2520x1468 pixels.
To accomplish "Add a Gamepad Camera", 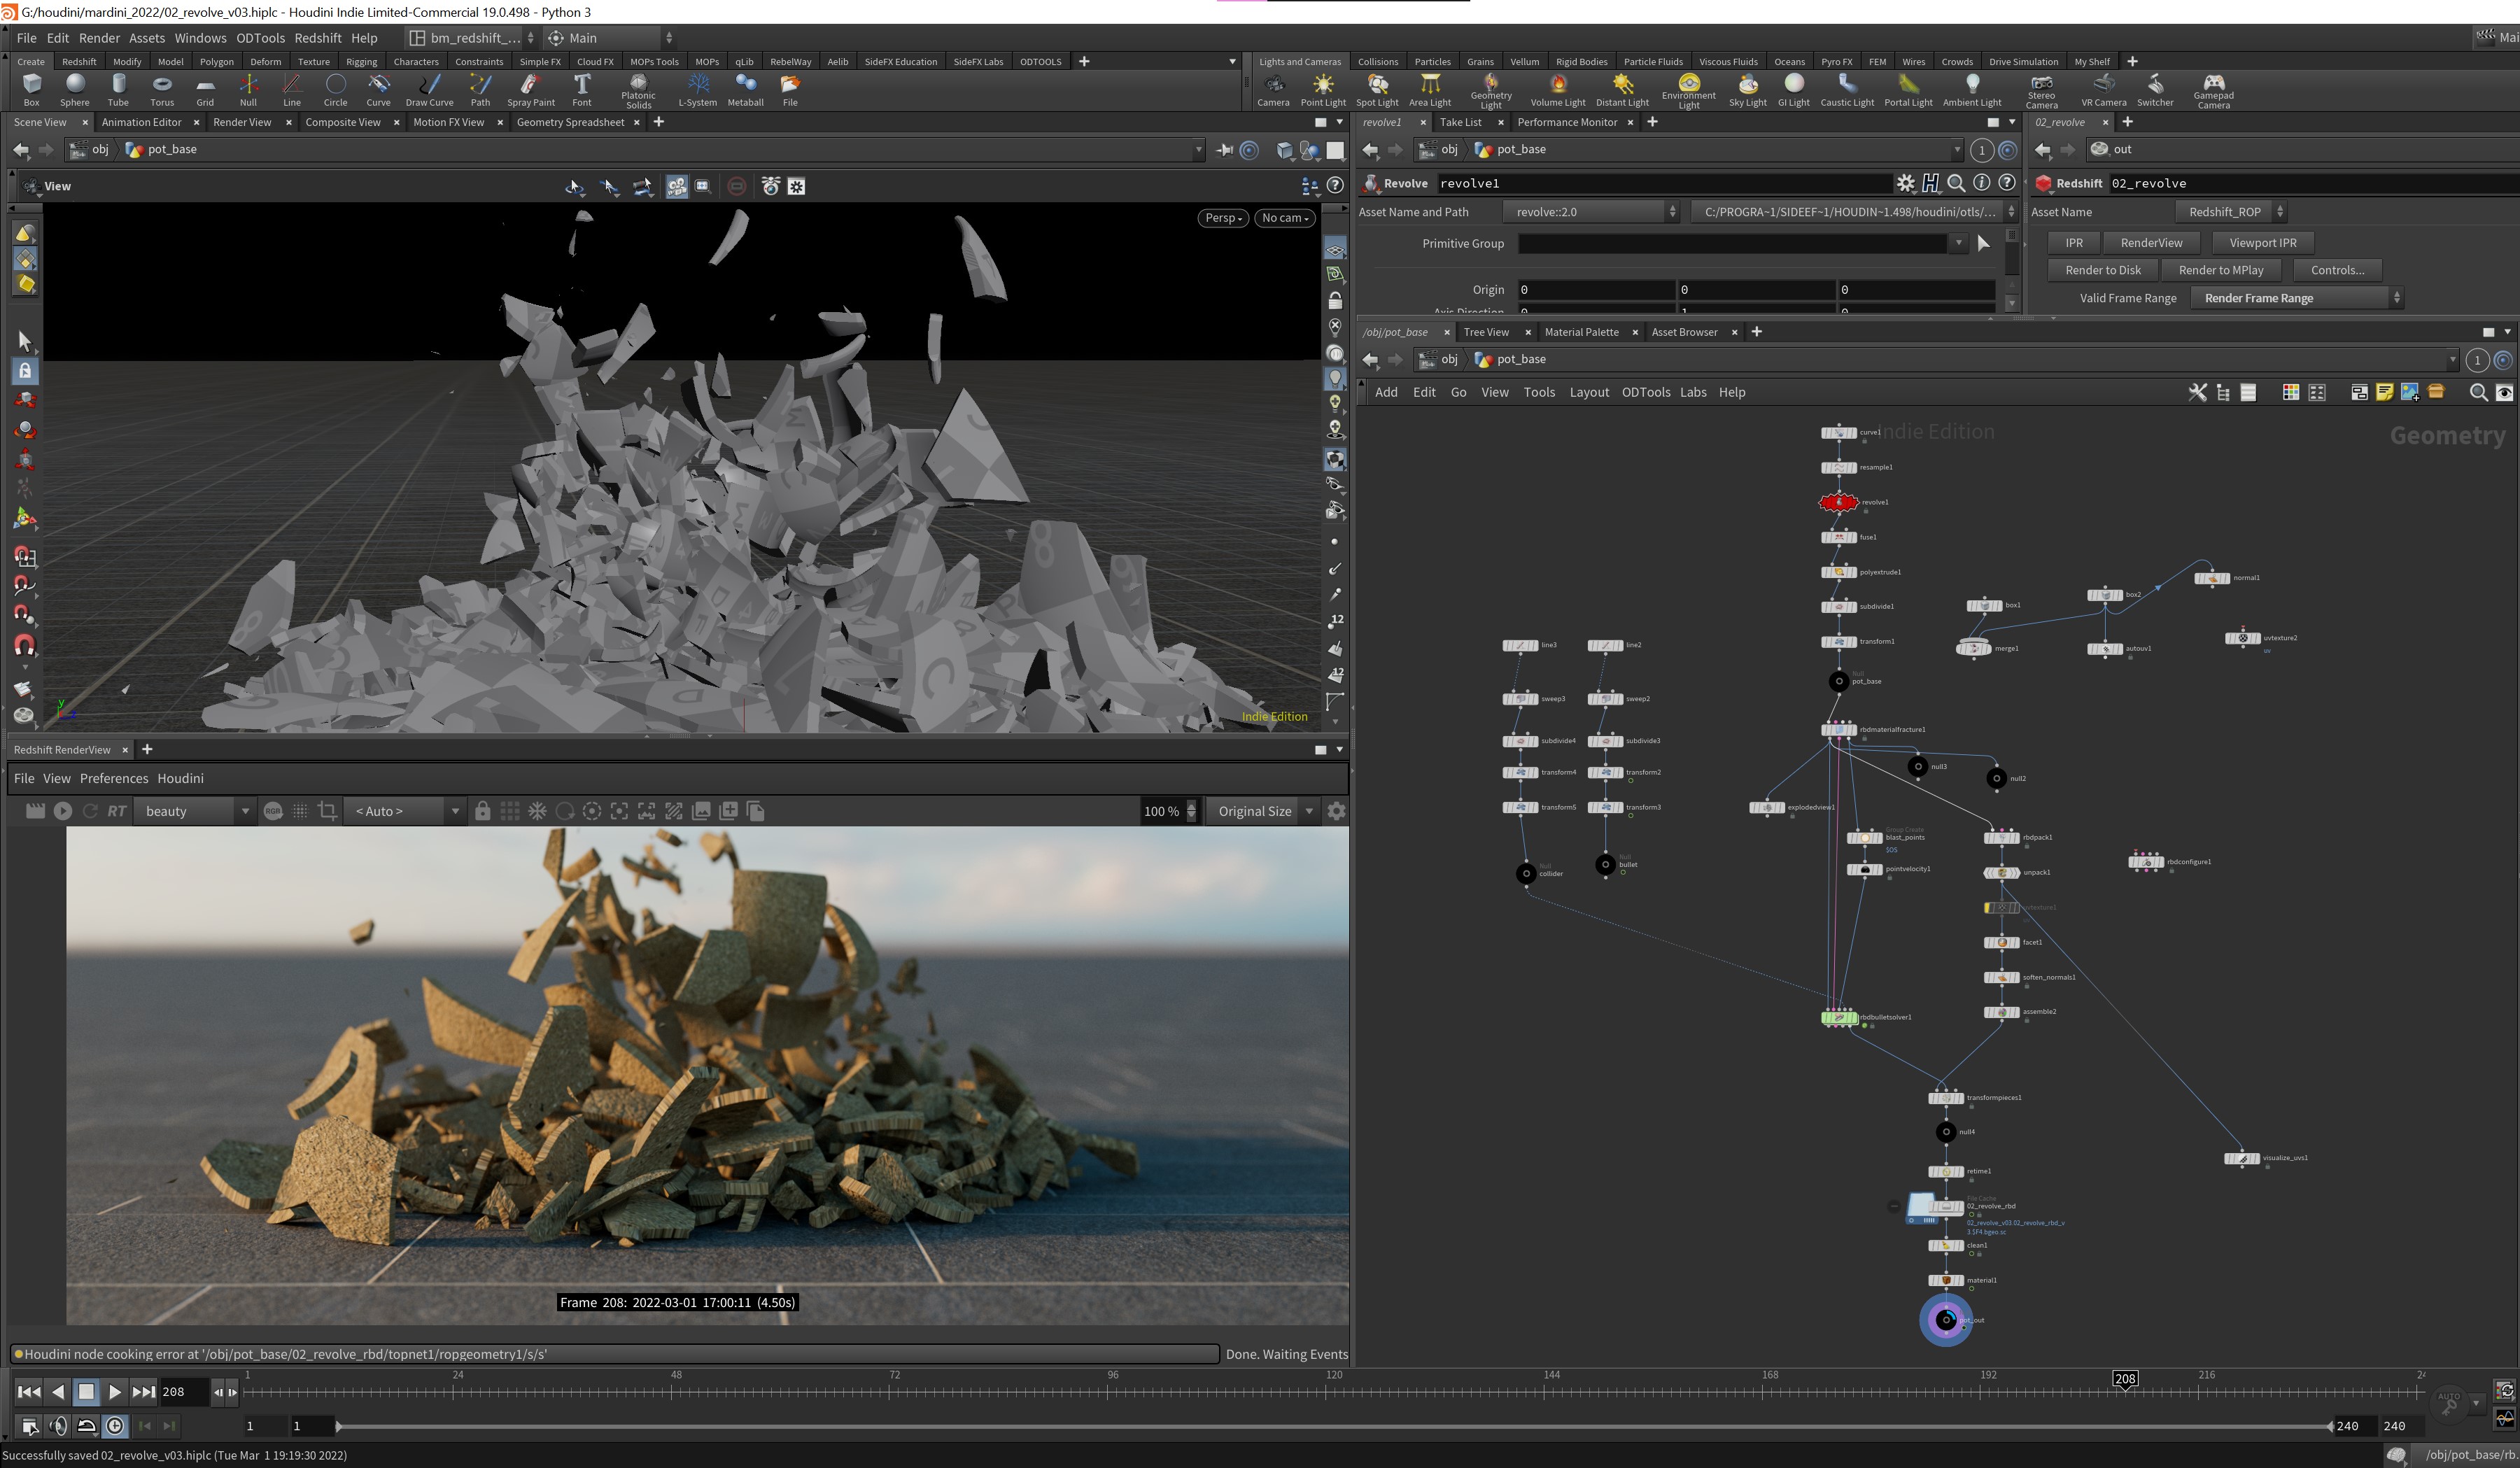I will 2213,91.
